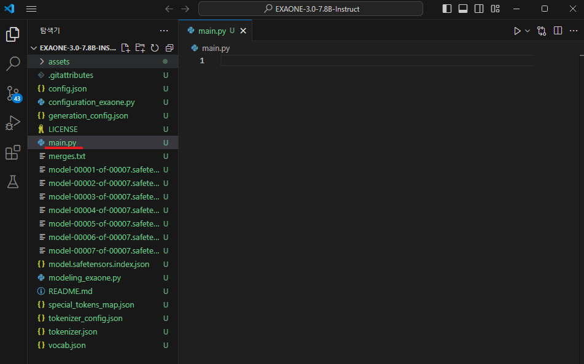Open config.json file

point(103,88)
